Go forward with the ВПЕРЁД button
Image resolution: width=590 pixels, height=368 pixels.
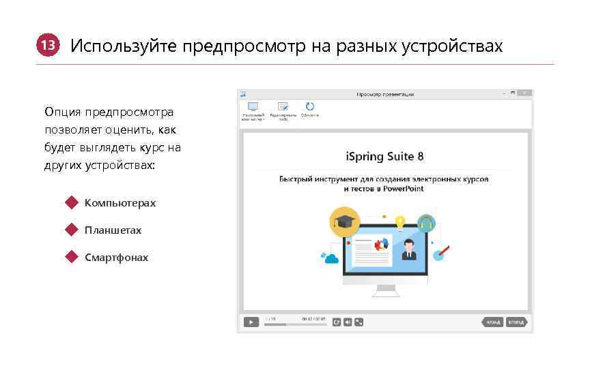517,322
